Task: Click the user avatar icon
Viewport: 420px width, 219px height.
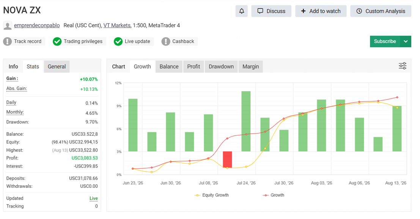Action: coord(8,26)
